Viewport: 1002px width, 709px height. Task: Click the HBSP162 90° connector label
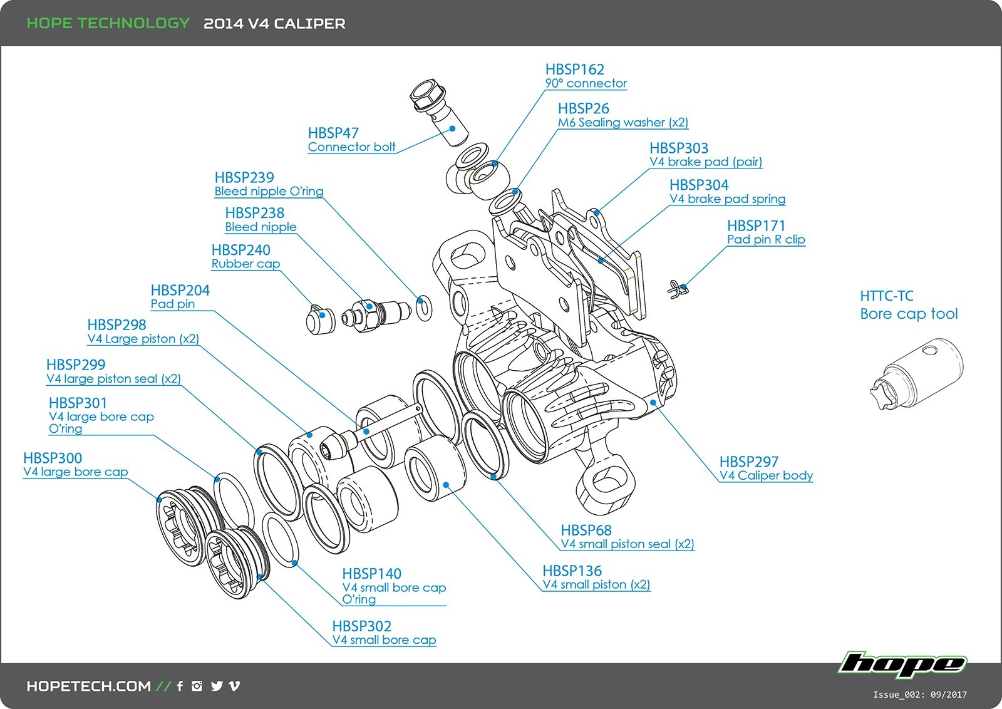click(x=586, y=76)
